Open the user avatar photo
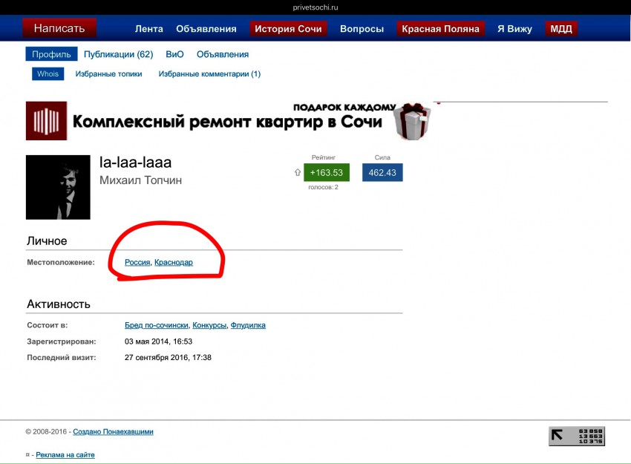Screen dimensions: 631x464 (58, 187)
